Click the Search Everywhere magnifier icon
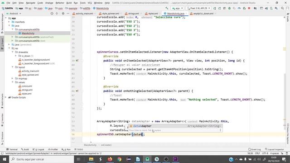 coord(282,8)
